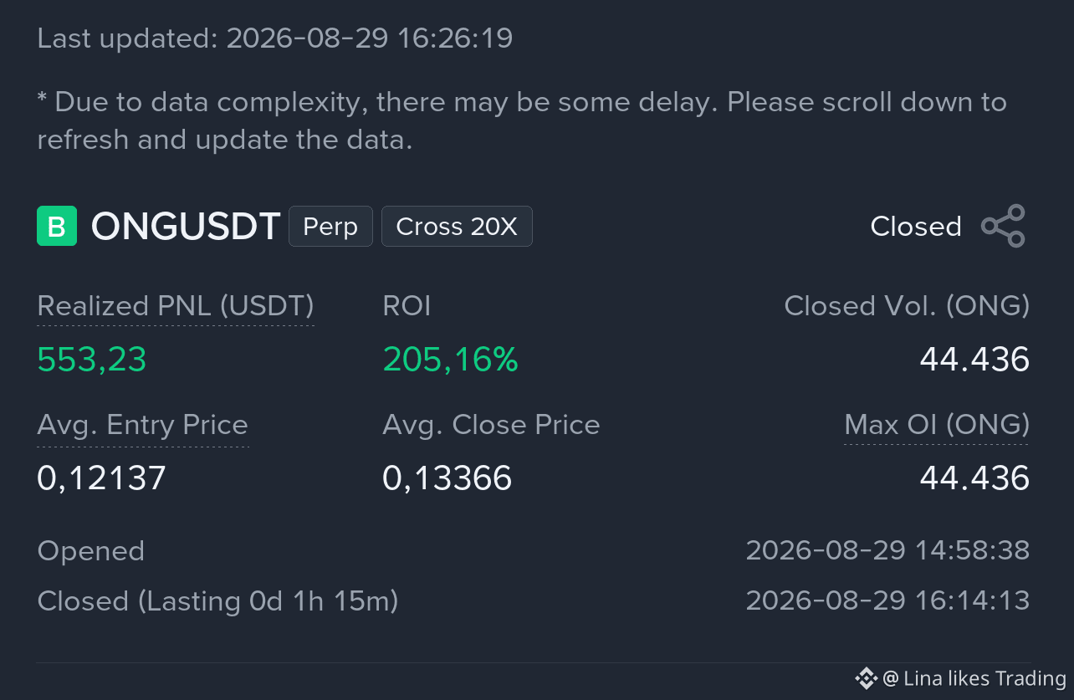Click the Avg. Entry Price label
The width and height of the screenshot is (1074, 700).
coord(143,425)
